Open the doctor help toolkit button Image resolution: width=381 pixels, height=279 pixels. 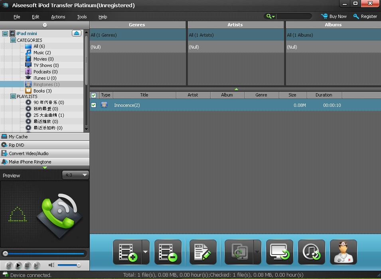(x=343, y=252)
